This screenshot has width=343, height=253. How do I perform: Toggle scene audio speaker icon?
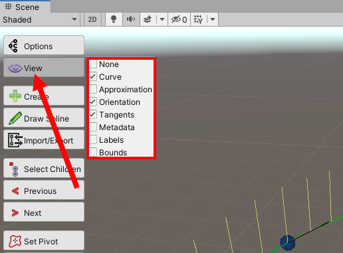click(131, 19)
